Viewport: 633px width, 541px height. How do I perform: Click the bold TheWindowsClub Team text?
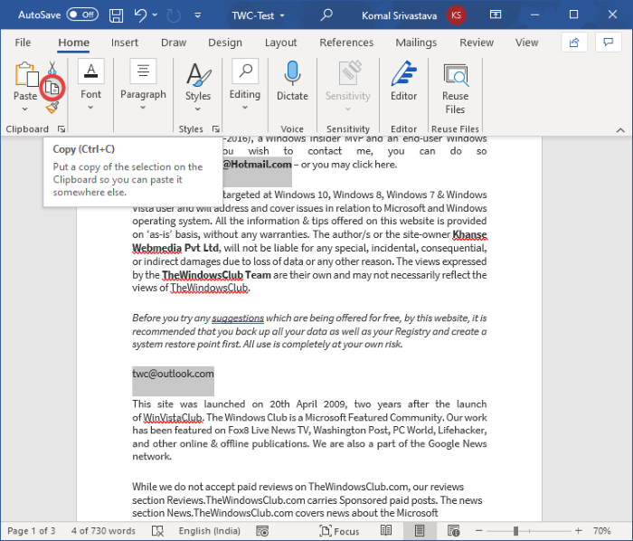216,275
